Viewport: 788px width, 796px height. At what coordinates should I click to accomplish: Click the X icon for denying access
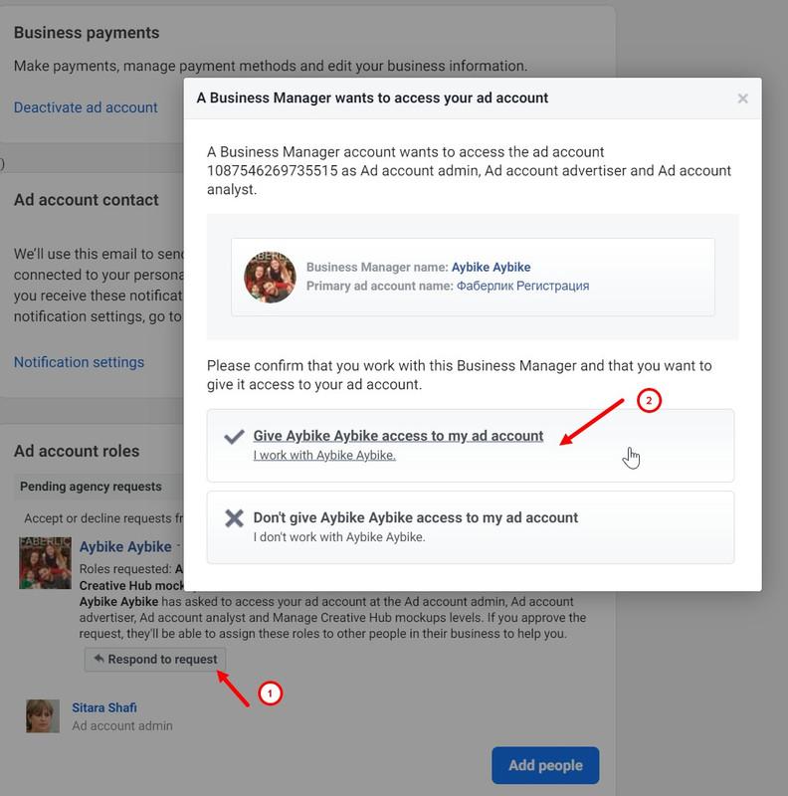234,518
